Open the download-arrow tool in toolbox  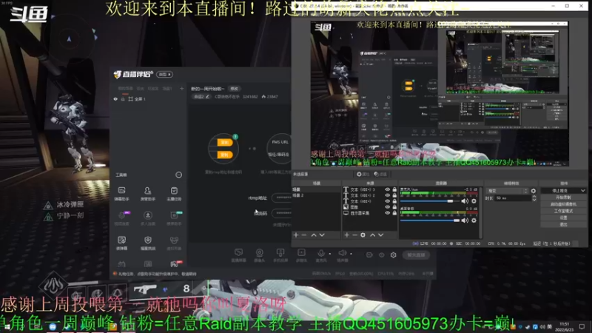coord(147,218)
